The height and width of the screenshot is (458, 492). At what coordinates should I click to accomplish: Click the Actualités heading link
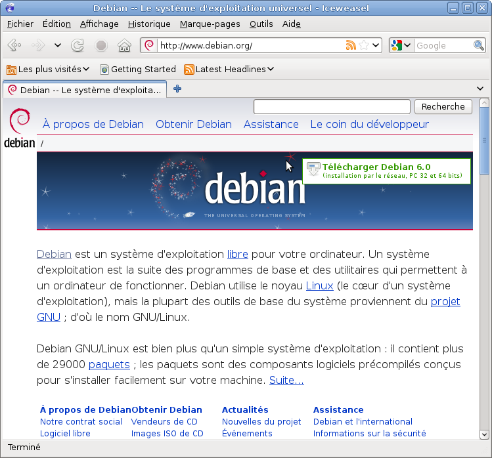tap(245, 409)
